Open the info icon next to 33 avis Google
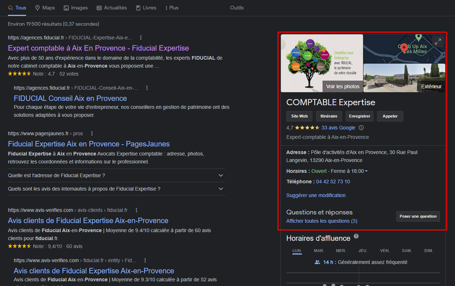The width and height of the screenshot is (455, 286). tap(361, 127)
